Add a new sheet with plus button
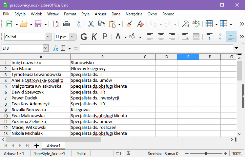The height and width of the screenshot is (157, 245). point(36,146)
